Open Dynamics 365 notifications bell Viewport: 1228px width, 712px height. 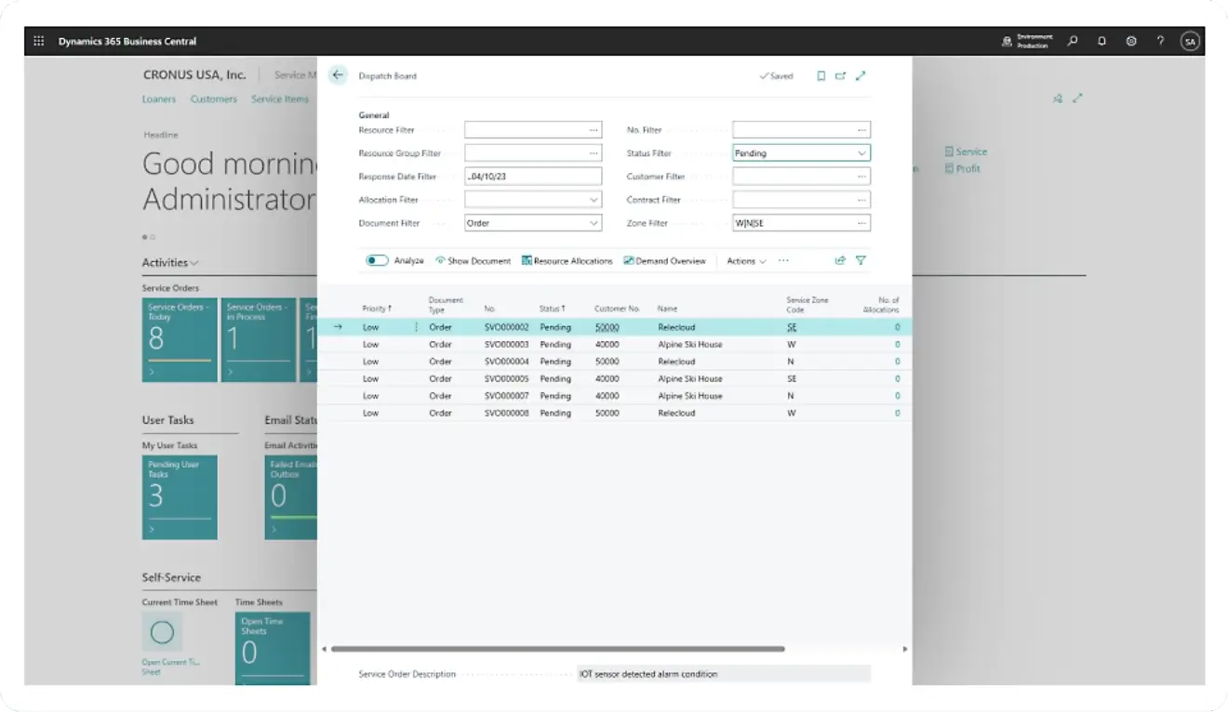click(1101, 40)
